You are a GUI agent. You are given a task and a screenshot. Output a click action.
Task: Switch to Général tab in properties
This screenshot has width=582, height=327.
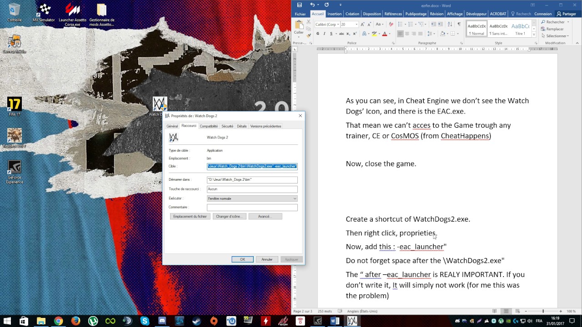(x=172, y=126)
